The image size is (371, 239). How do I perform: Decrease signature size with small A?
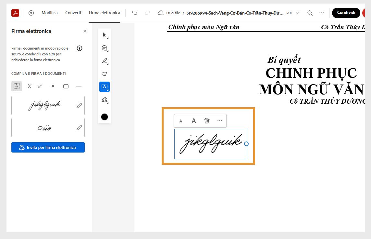pos(180,120)
